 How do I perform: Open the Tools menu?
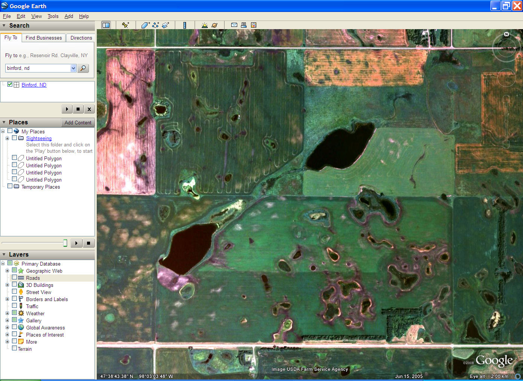(x=53, y=16)
